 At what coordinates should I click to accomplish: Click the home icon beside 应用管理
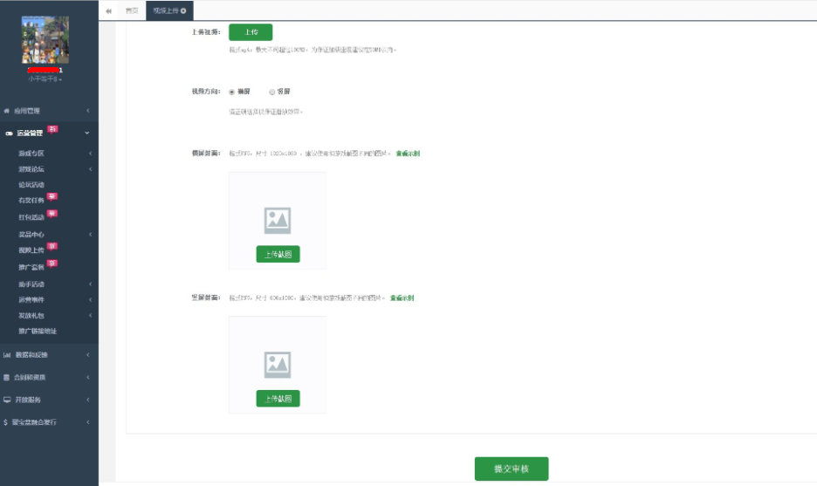7,111
